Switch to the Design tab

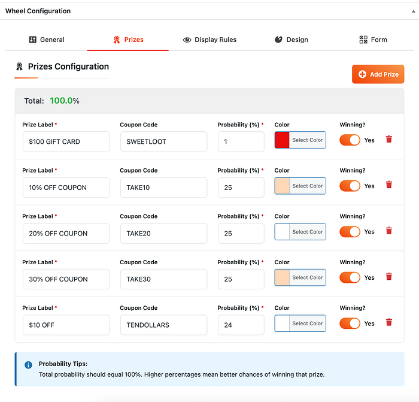pos(292,40)
